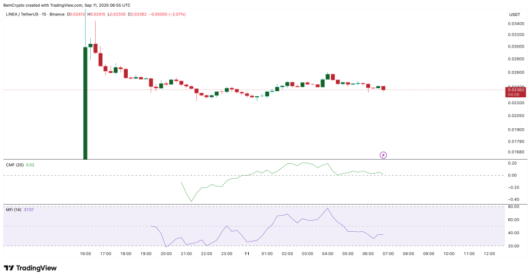Click the MFI (14) indicator label

click(x=14, y=210)
